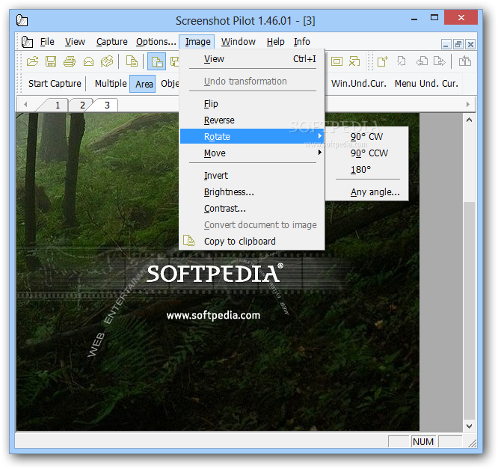
Task: Click vertical scrollbar down arrow
Action: click(x=470, y=426)
